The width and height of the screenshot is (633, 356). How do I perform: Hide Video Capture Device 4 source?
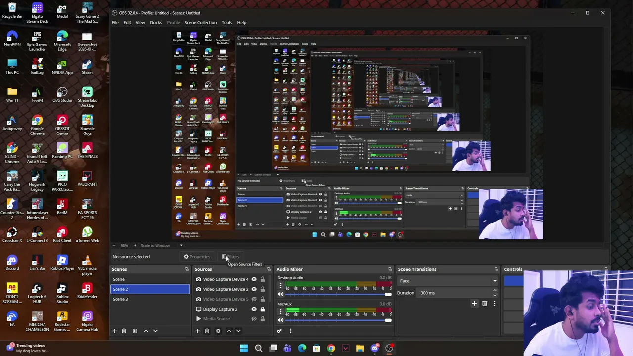click(254, 279)
